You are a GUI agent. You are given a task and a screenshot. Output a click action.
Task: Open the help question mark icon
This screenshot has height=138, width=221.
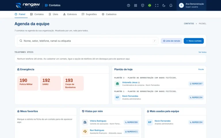click(x=128, y=5)
